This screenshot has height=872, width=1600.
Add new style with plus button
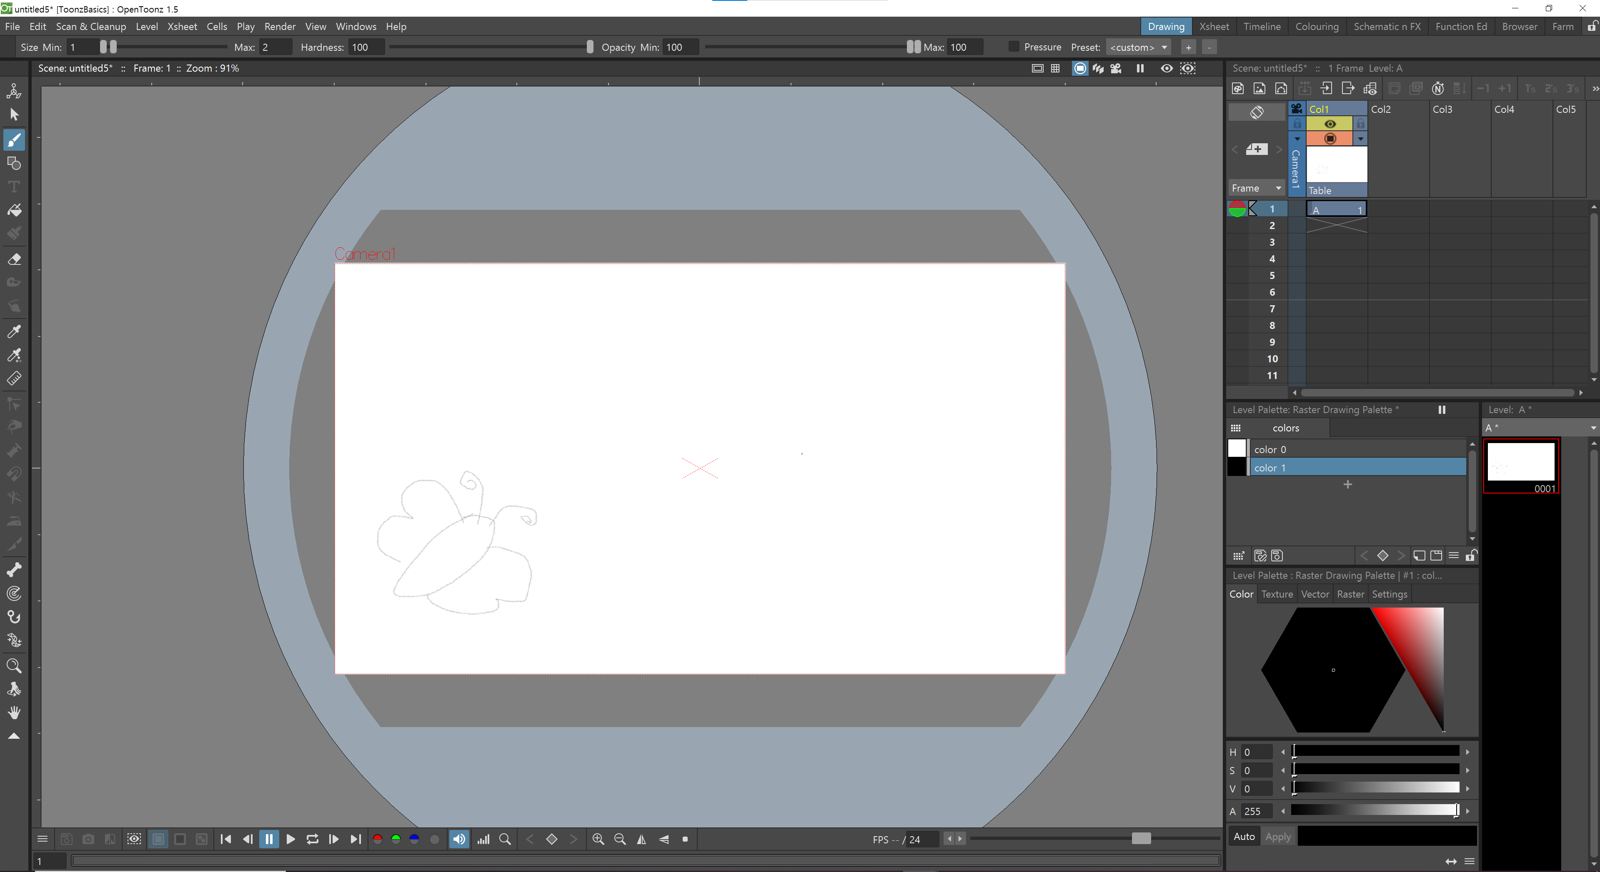pos(1347,484)
